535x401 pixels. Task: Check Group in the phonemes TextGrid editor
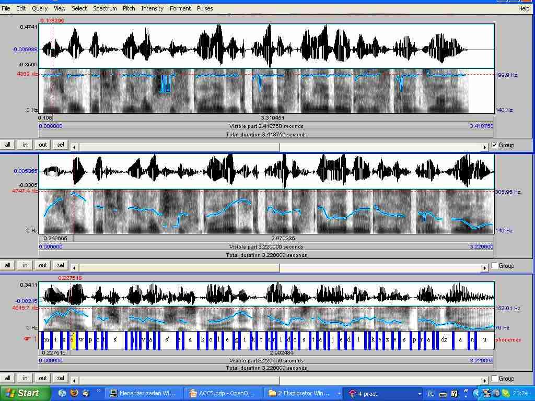pos(494,379)
